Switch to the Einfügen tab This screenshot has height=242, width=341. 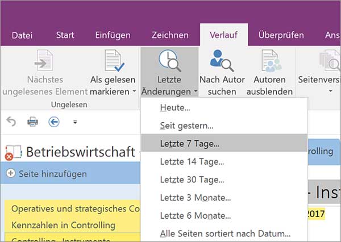tap(113, 35)
